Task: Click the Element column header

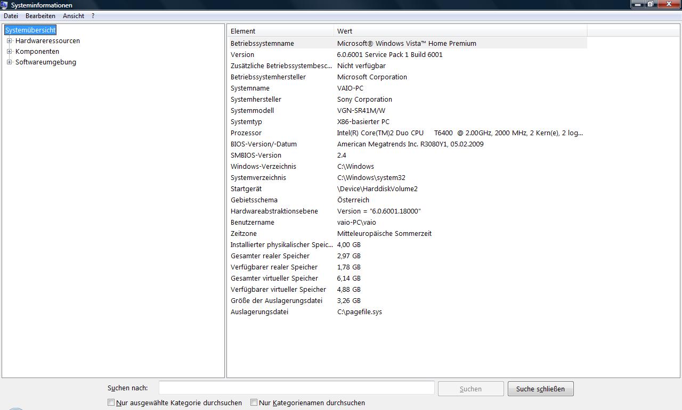Action: coord(280,31)
